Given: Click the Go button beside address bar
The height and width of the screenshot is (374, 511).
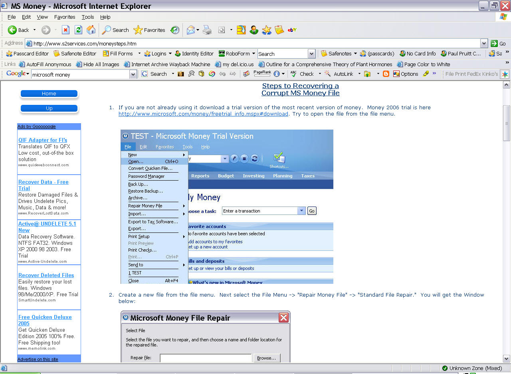Looking at the screenshot, I should click(x=499, y=43).
